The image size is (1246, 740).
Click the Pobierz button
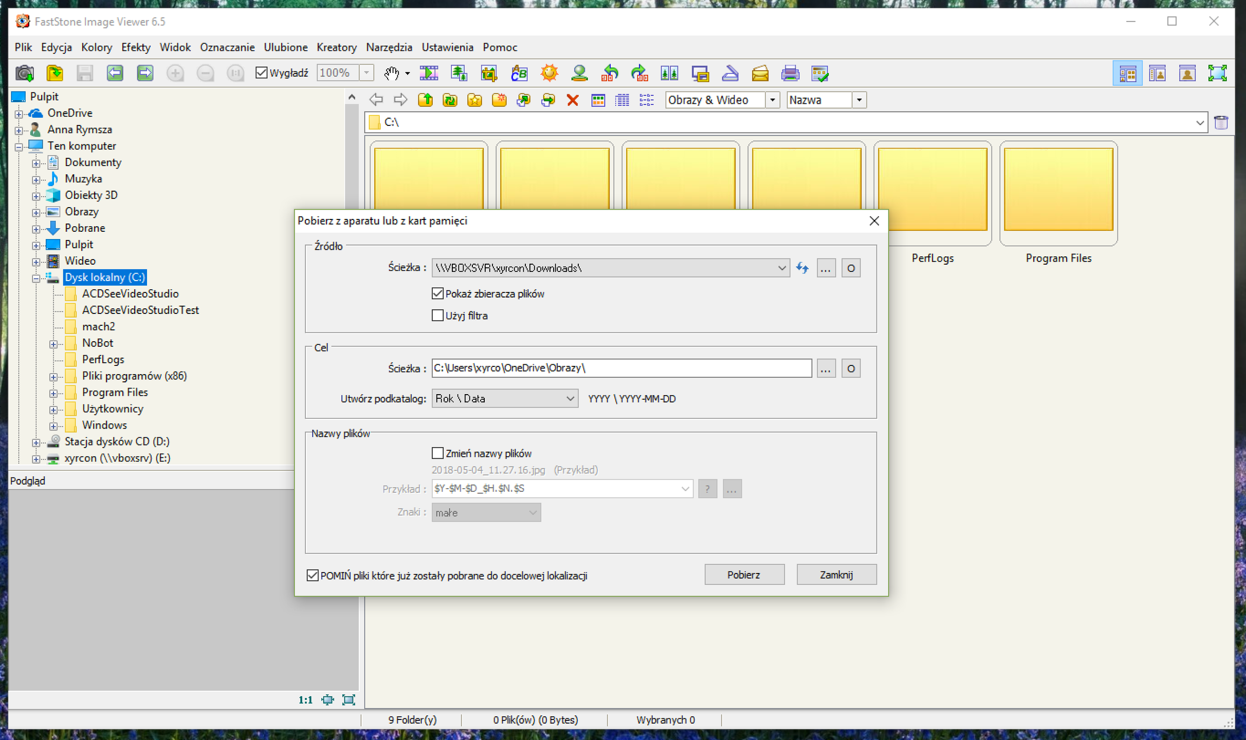tap(744, 575)
